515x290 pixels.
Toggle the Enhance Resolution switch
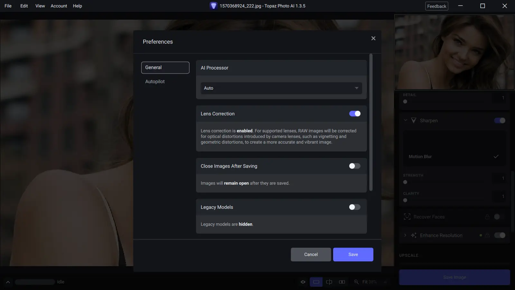tap(500, 235)
